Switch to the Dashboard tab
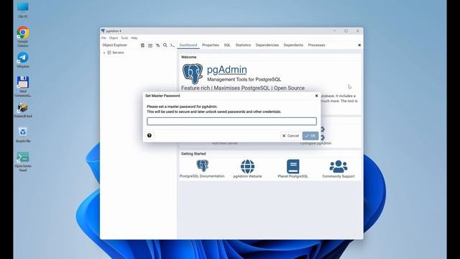The width and height of the screenshot is (460, 259). click(x=188, y=45)
